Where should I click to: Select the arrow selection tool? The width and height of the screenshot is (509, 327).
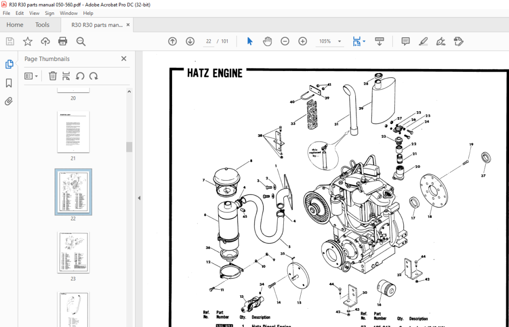coord(250,41)
